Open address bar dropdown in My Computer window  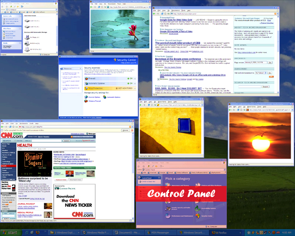56,9
